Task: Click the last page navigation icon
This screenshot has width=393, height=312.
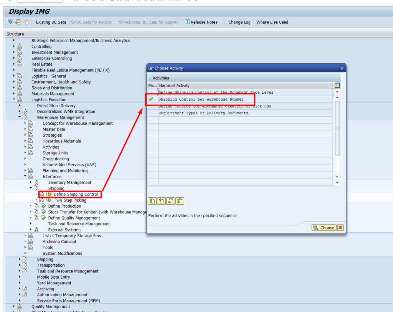Action: (180, 201)
